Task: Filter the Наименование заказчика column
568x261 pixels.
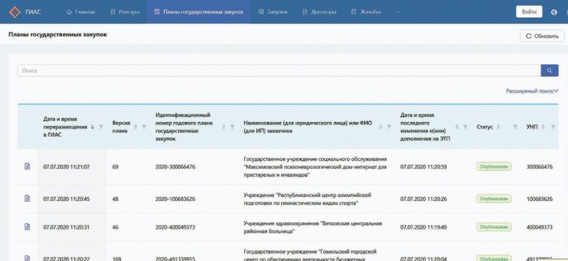Action: click(x=388, y=127)
